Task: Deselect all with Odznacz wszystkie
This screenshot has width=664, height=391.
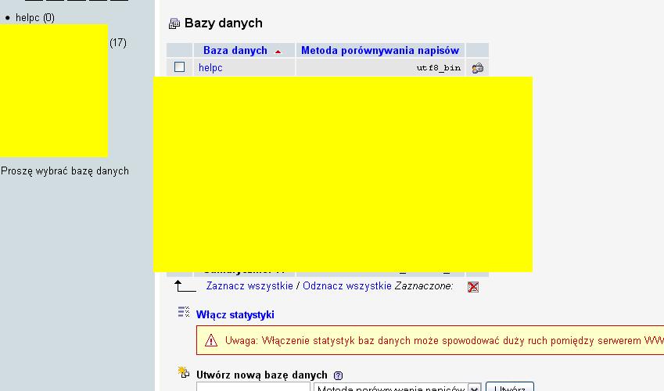Action: (346, 286)
